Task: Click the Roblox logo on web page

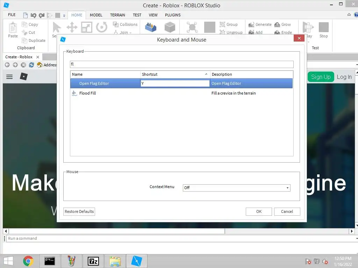Action: pos(24,76)
